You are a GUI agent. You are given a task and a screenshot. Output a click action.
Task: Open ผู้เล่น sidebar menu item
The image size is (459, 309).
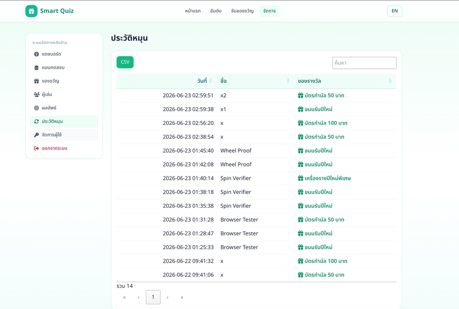[x=64, y=94]
